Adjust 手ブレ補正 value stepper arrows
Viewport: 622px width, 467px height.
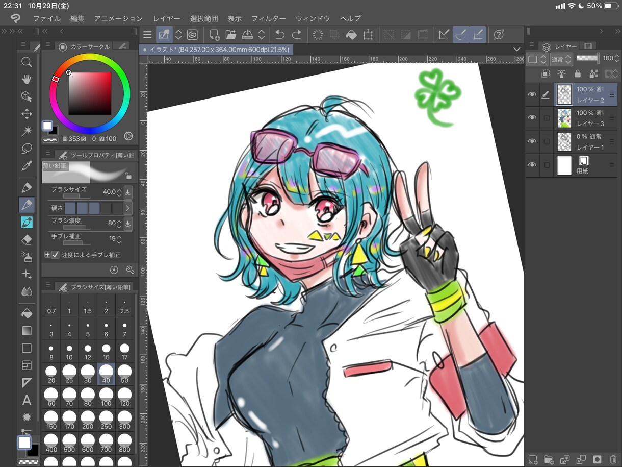pyautogui.click(x=119, y=239)
